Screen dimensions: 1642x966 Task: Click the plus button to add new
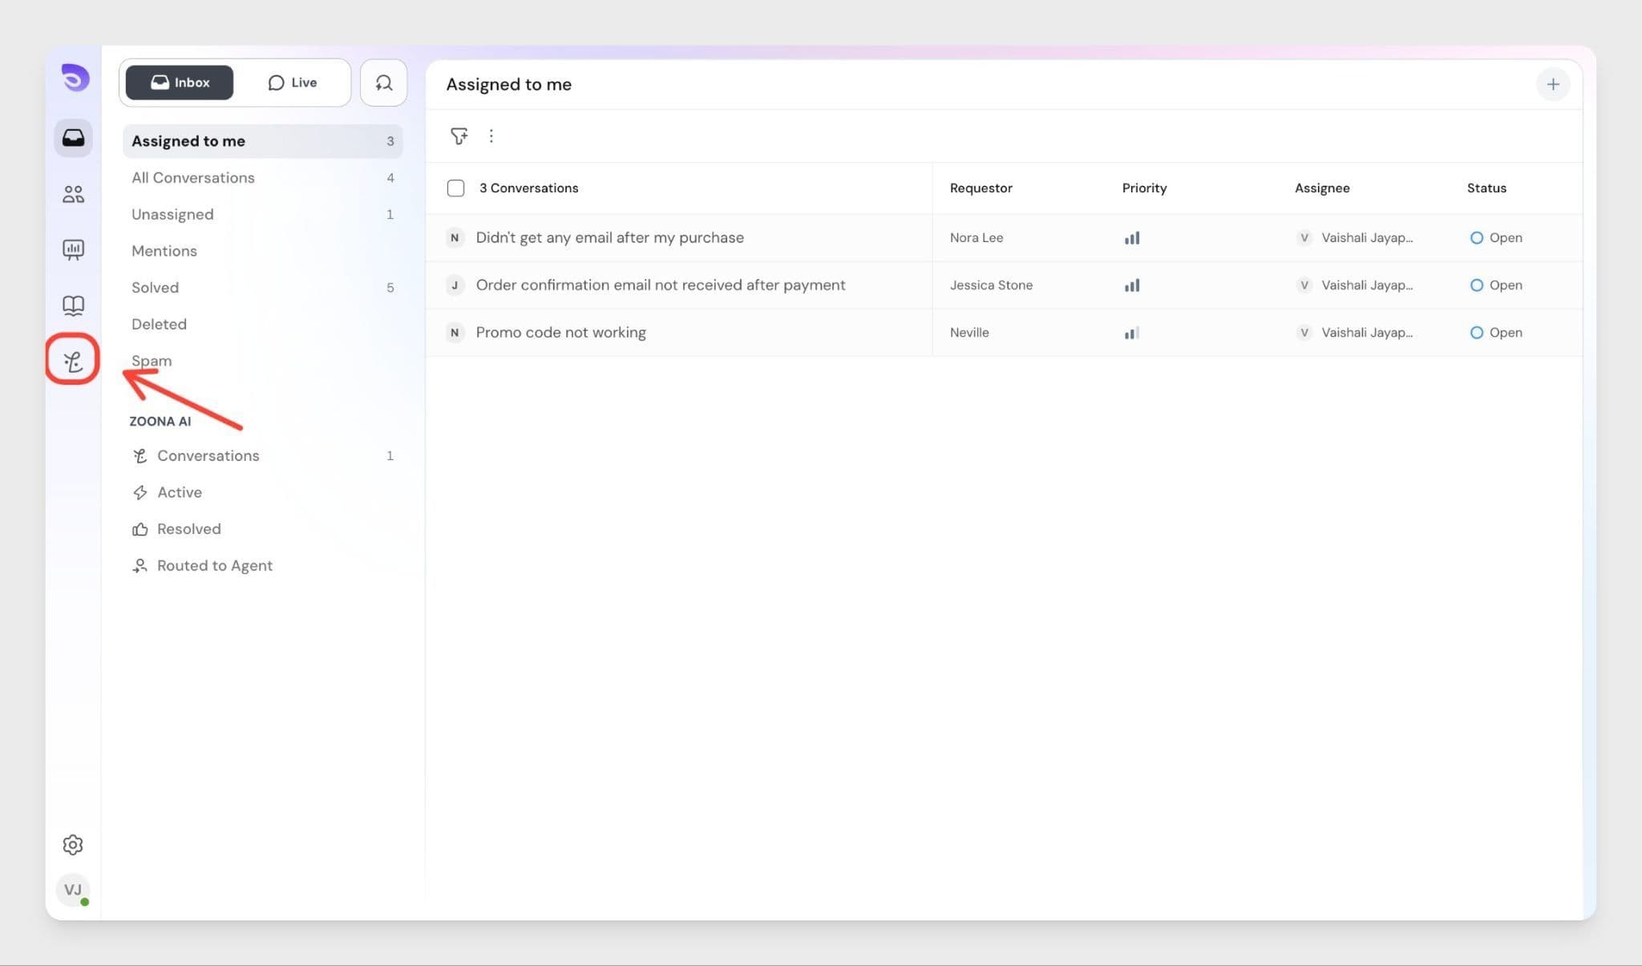(1552, 84)
